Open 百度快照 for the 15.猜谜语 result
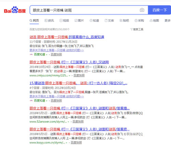Viewport: 171px width, 145px height. click(56, 101)
